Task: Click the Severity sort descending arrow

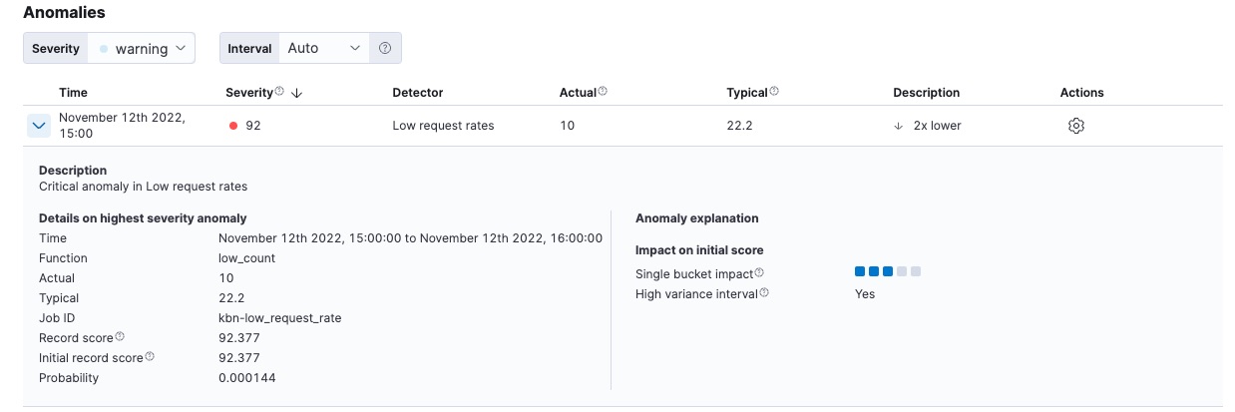Action: [297, 93]
